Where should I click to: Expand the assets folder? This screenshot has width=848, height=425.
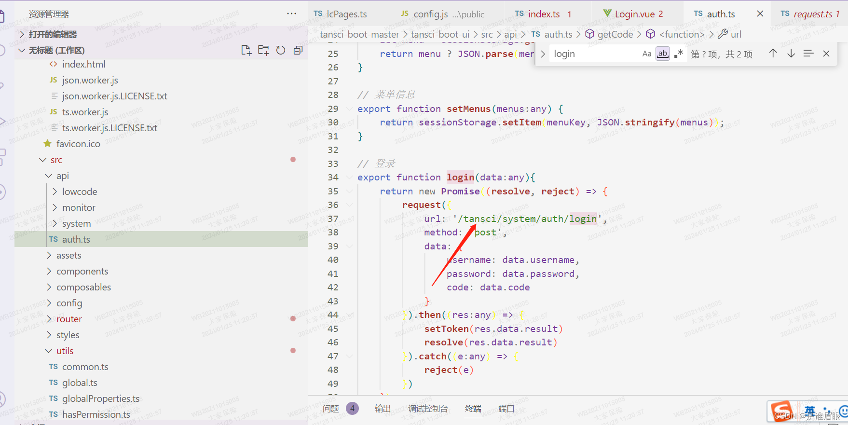[68, 255]
